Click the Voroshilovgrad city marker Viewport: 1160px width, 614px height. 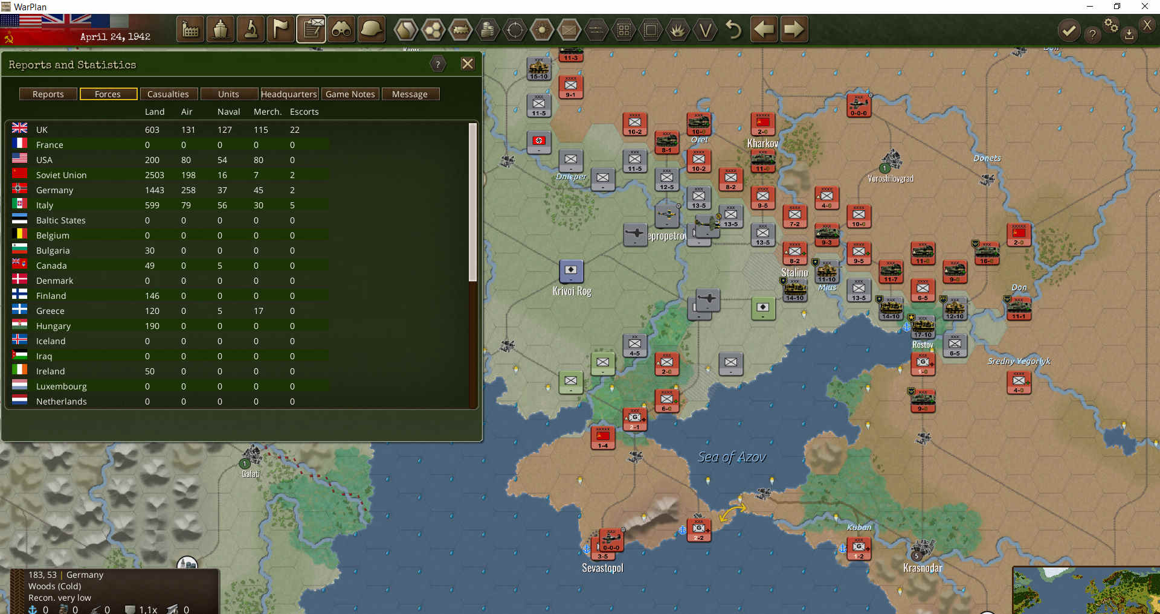(891, 162)
